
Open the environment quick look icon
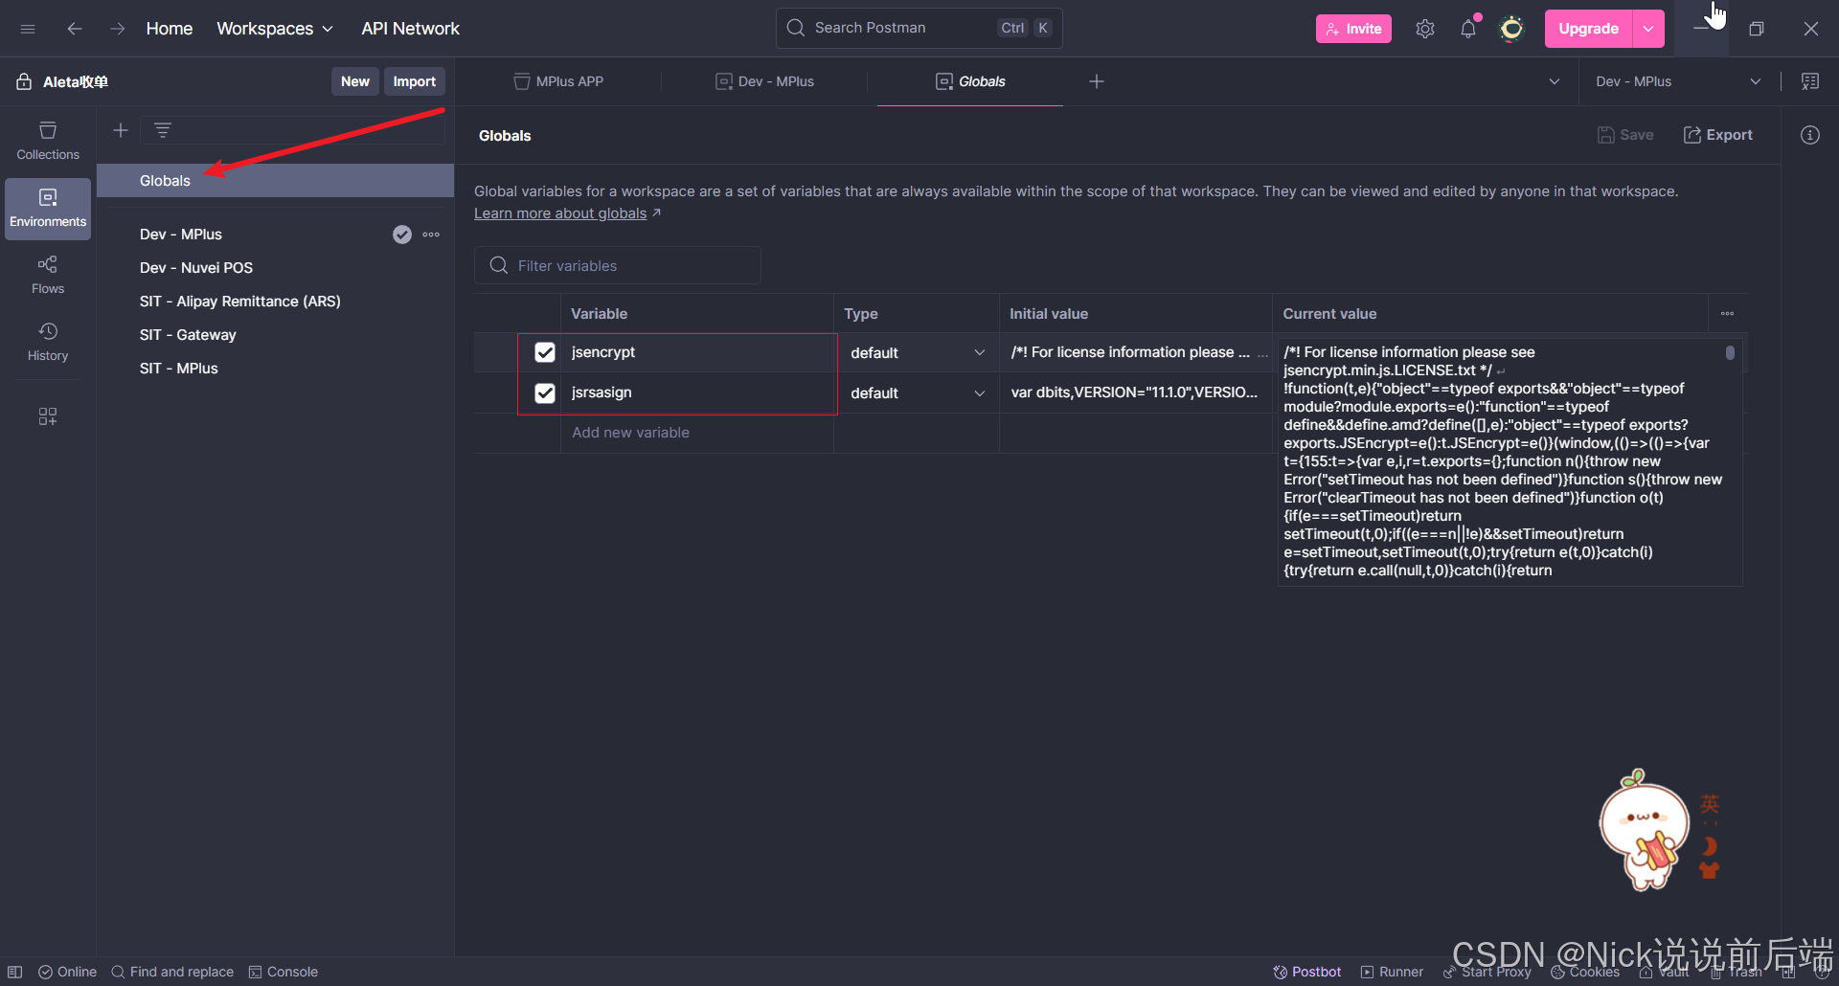tap(1810, 81)
